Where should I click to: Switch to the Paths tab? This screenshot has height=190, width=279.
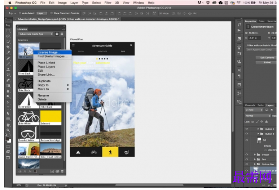pyautogui.click(x=260, y=105)
